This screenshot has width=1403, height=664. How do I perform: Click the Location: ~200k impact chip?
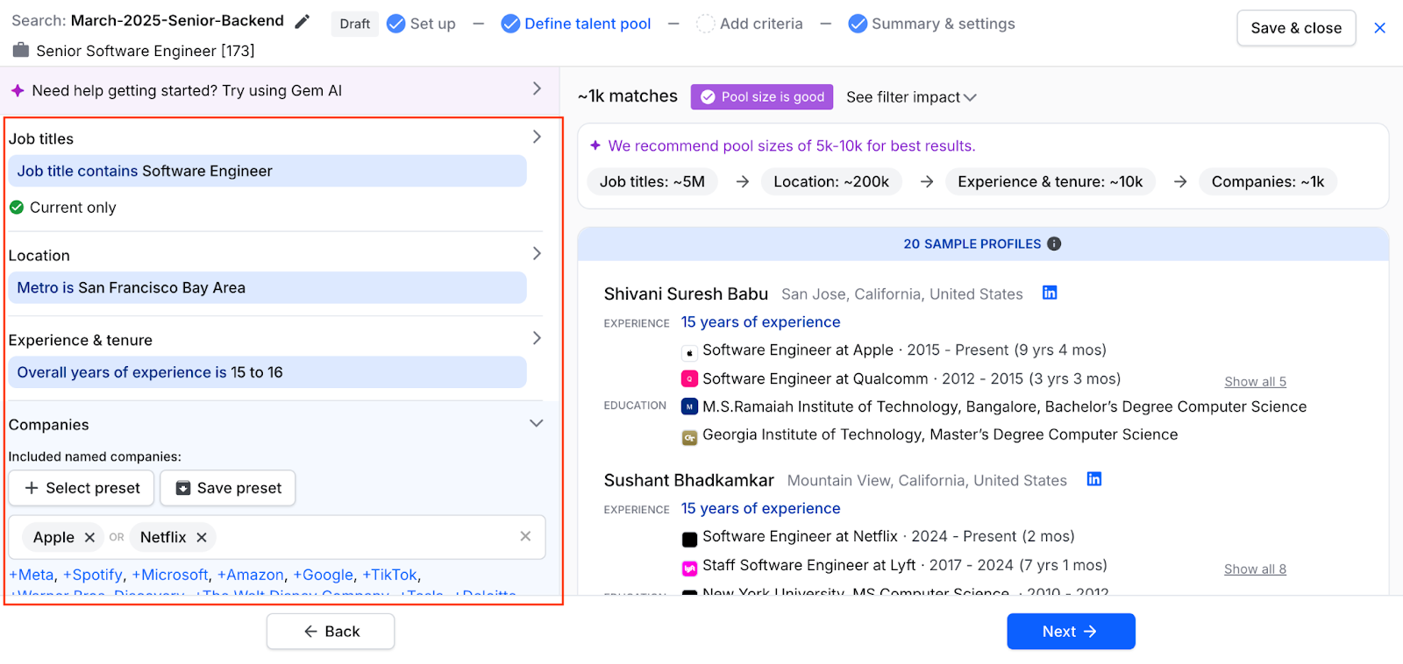(x=831, y=181)
